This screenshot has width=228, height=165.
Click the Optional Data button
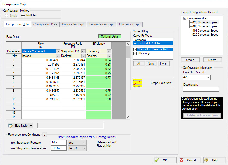tap(110, 36)
